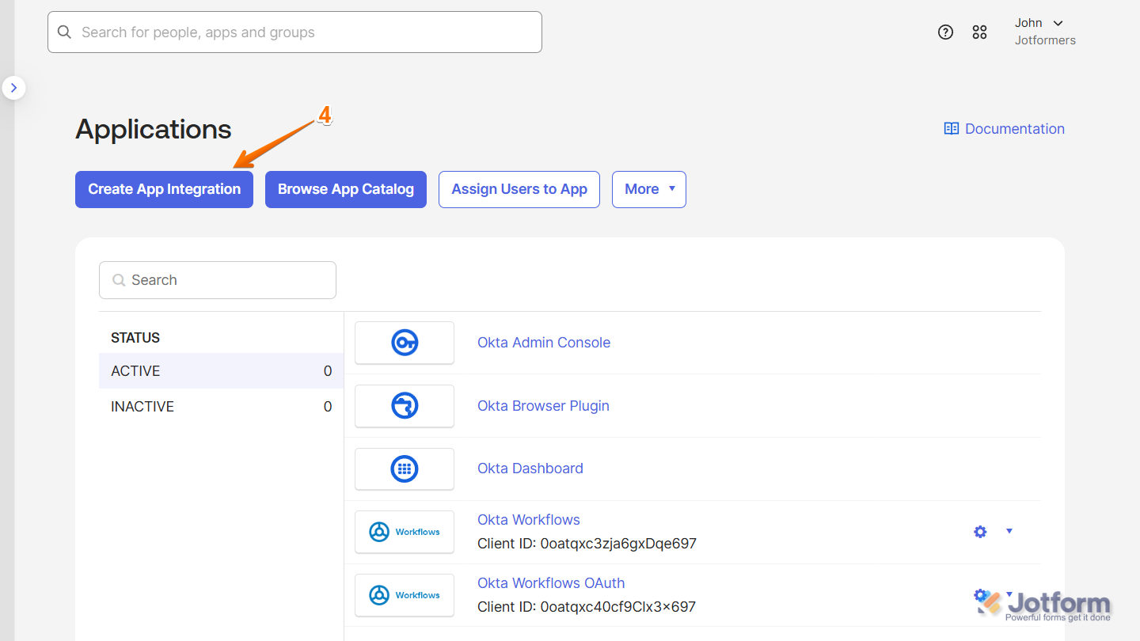The image size is (1140, 641).
Task: Click the Okta Dashboard logo
Action: (x=405, y=468)
